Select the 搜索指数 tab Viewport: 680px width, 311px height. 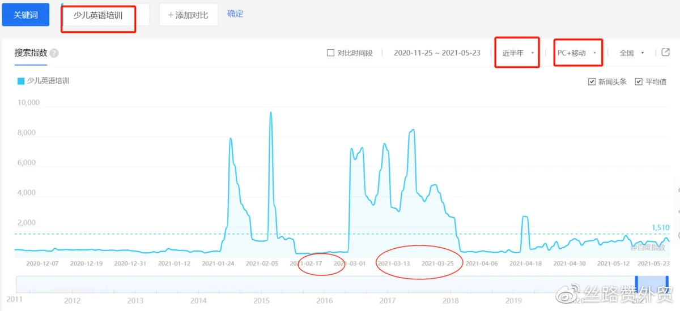tap(31, 53)
